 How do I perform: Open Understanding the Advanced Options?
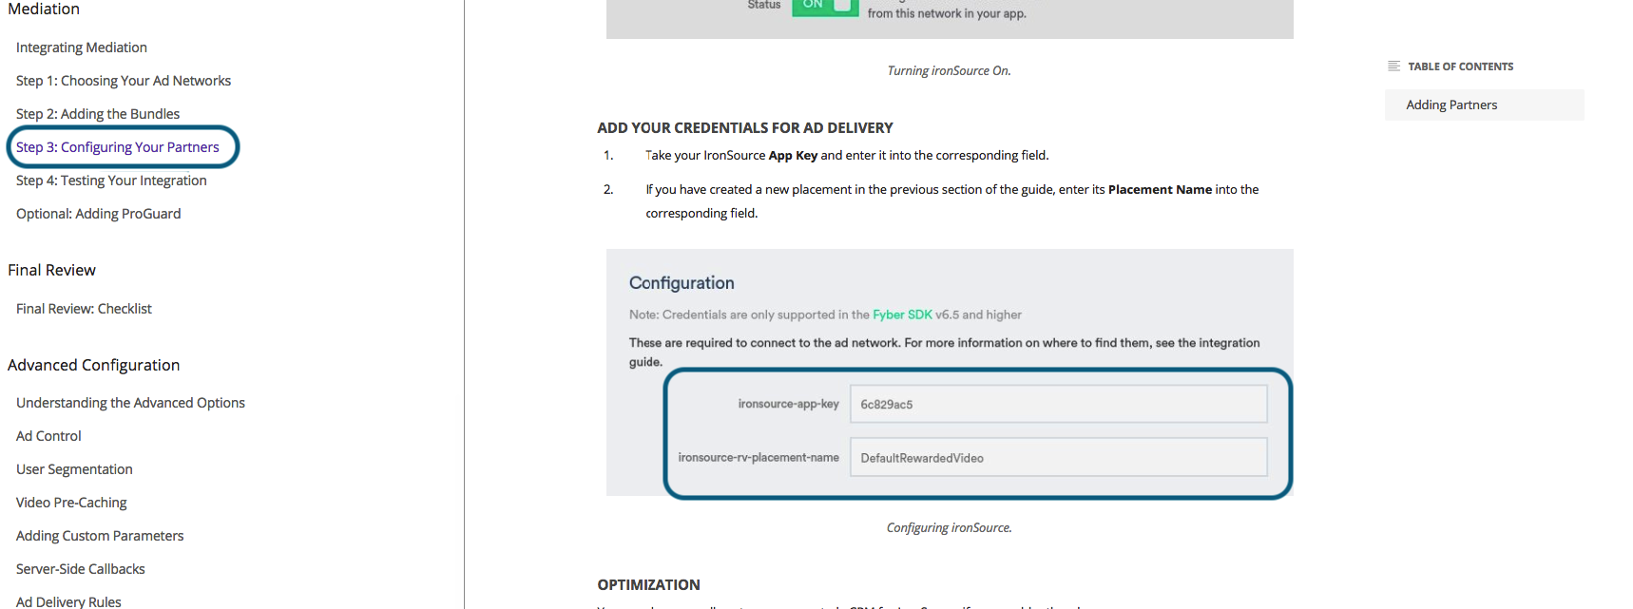(130, 403)
